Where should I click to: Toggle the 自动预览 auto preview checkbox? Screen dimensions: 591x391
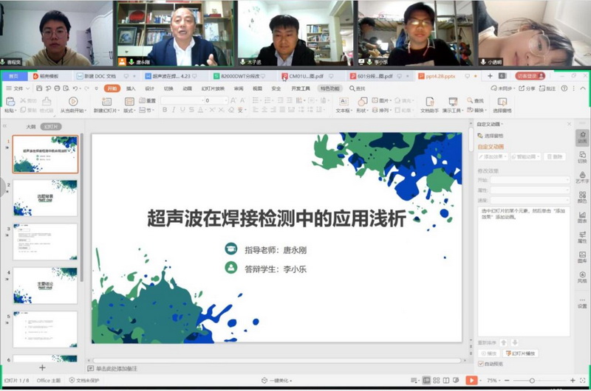pos(481,364)
